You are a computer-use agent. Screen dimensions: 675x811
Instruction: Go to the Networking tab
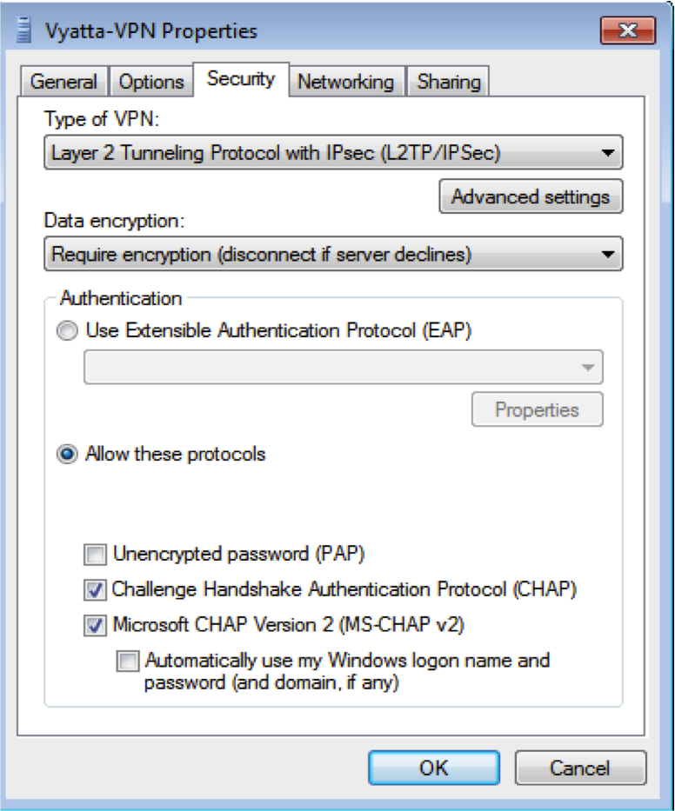(346, 82)
